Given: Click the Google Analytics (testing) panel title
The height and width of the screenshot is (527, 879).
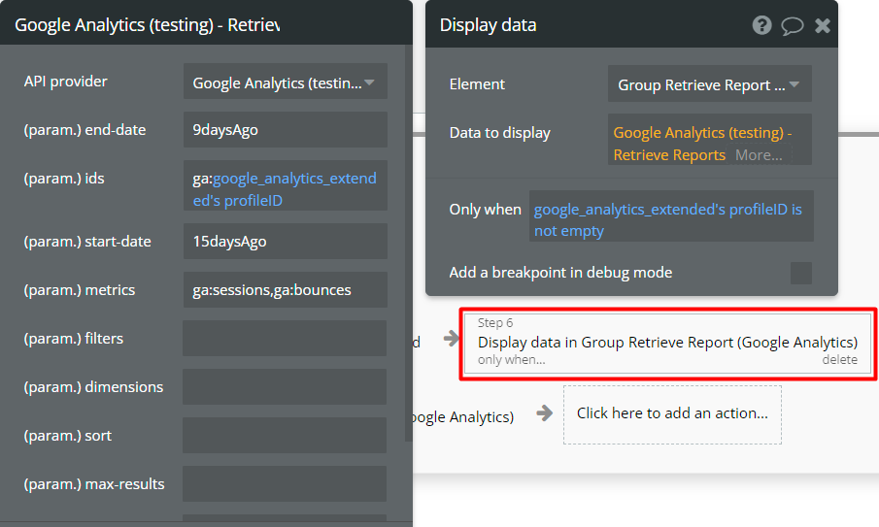Looking at the screenshot, I should point(148,25).
